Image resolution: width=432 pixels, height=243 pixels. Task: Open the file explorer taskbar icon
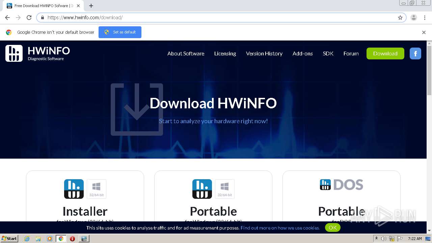pyautogui.click(x=38, y=239)
